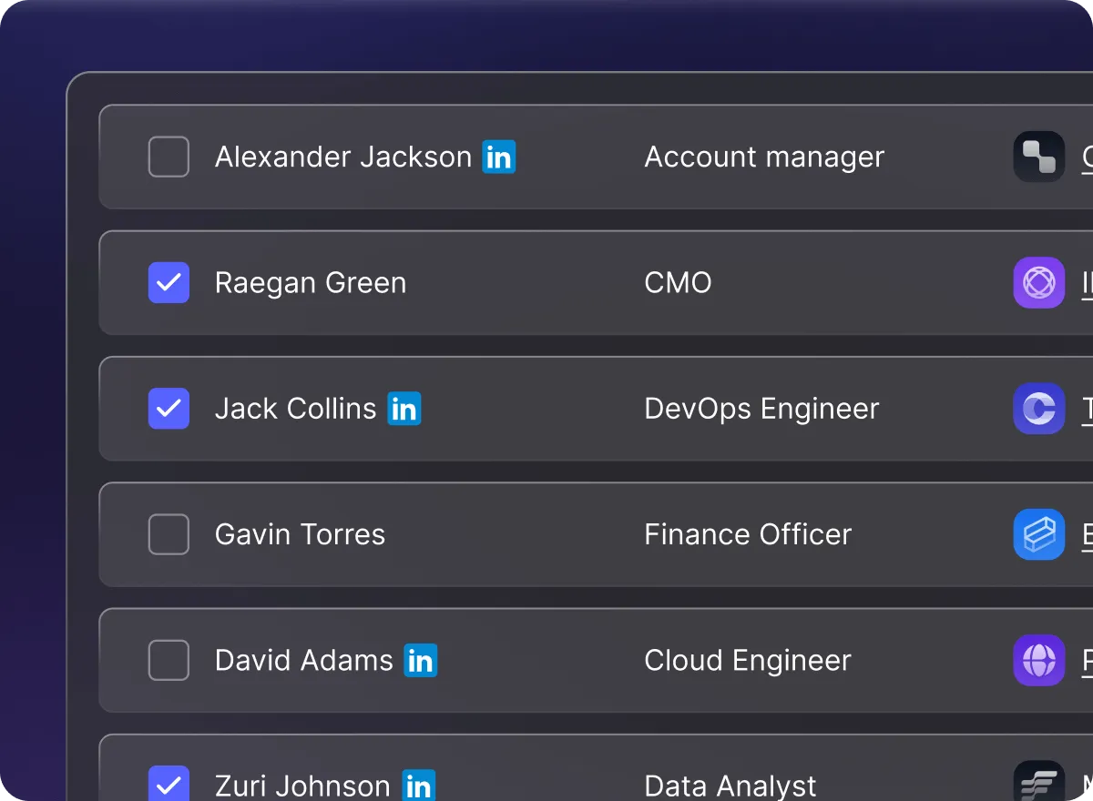
Task: Open David Adams' LinkedIn profile icon
Action: pos(422,661)
